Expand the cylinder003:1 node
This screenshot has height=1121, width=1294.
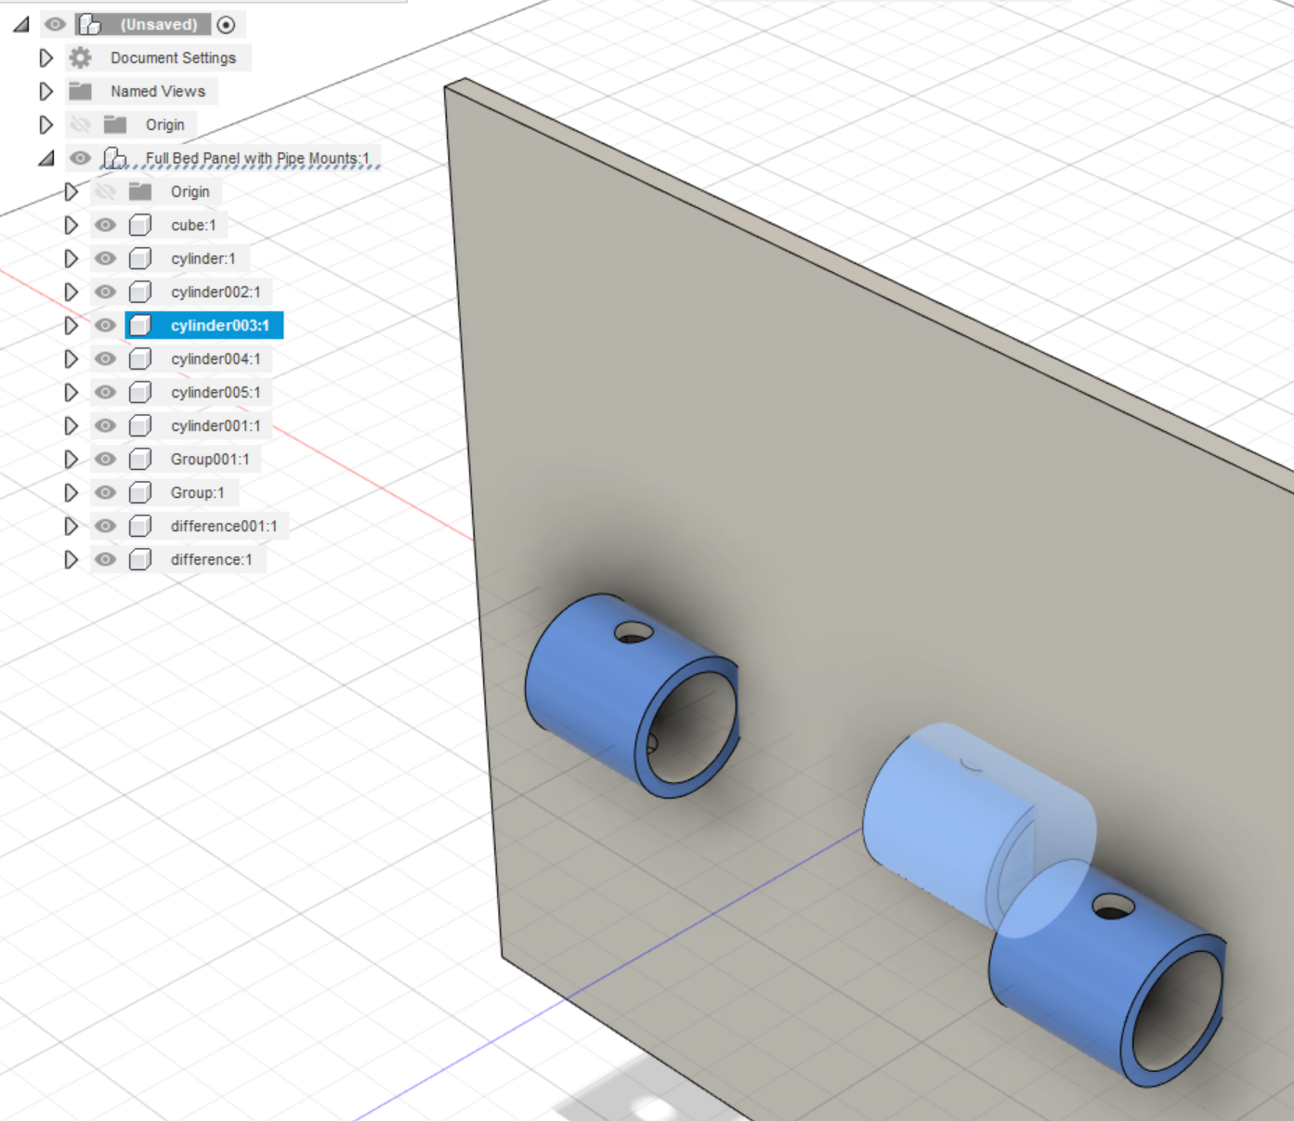71,325
